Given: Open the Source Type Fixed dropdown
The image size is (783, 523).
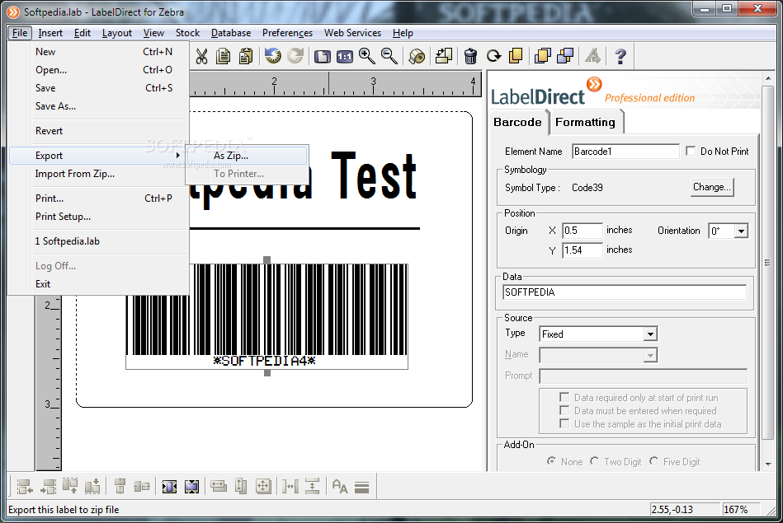Looking at the screenshot, I should tap(649, 334).
